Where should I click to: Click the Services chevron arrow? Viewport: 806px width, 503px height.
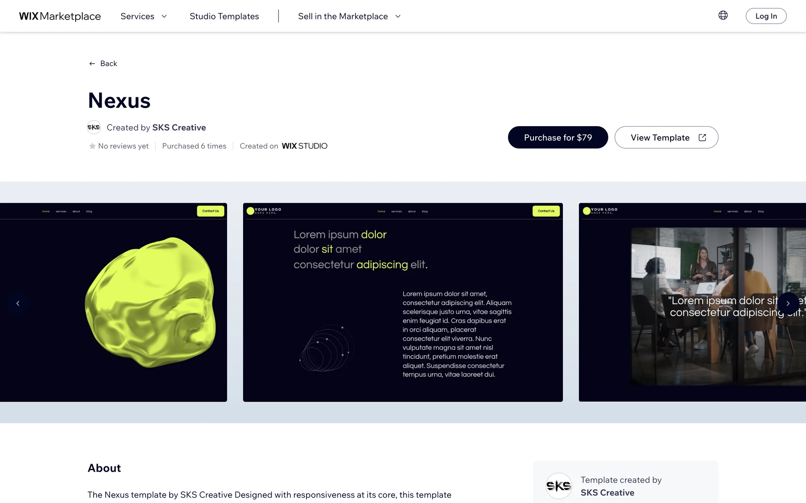[x=164, y=16]
